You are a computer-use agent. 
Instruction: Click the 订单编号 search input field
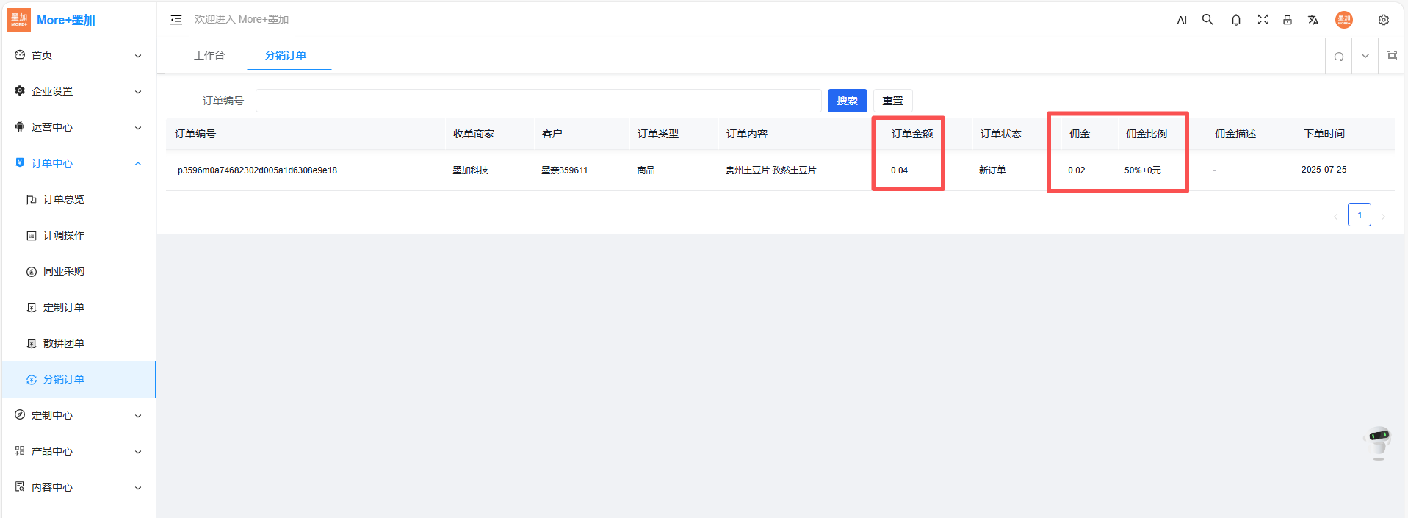click(538, 101)
